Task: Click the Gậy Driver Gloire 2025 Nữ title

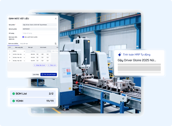Action: [137, 60]
